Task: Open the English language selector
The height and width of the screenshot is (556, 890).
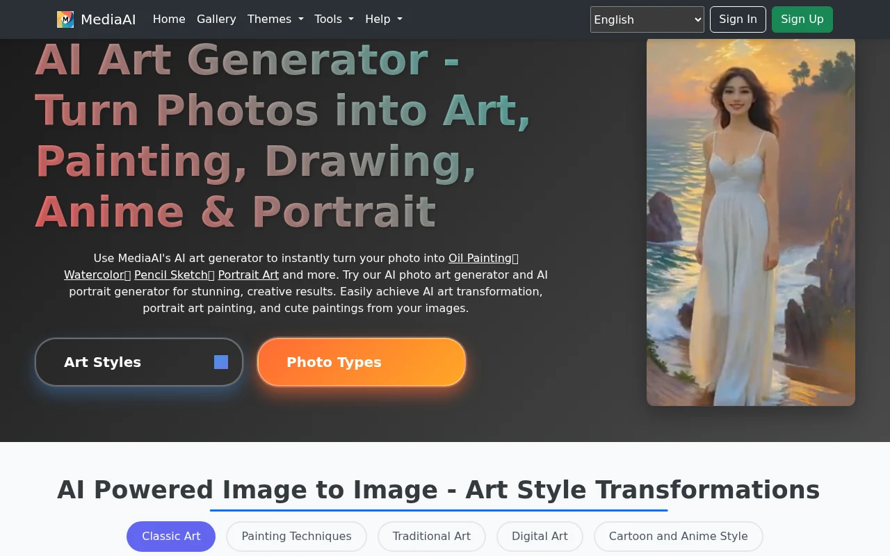Action: coord(647,19)
